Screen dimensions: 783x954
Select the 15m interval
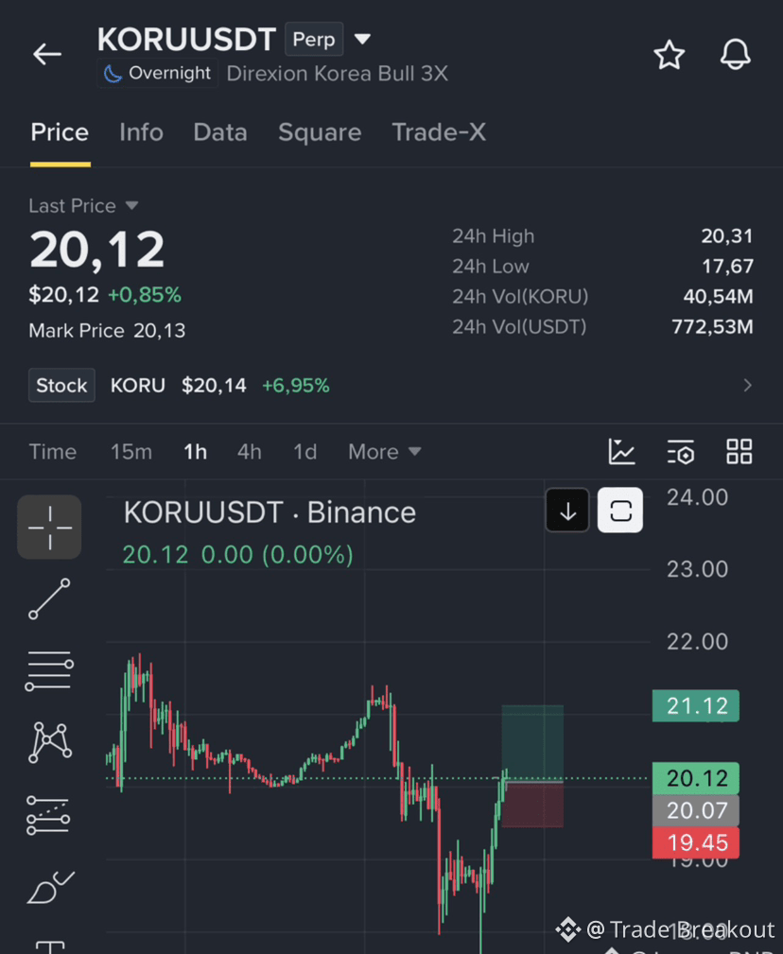(130, 452)
